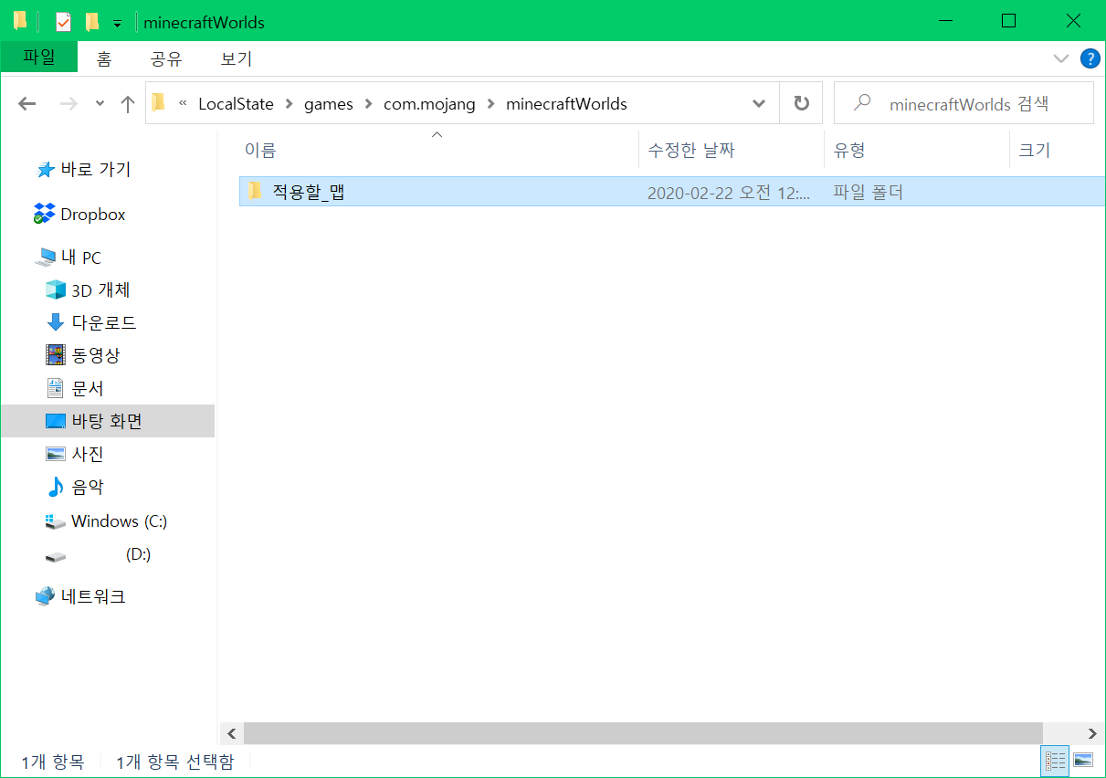This screenshot has height=778, width=1106.
Task: Open the 공유 ribbon tab
Action: 166,59
